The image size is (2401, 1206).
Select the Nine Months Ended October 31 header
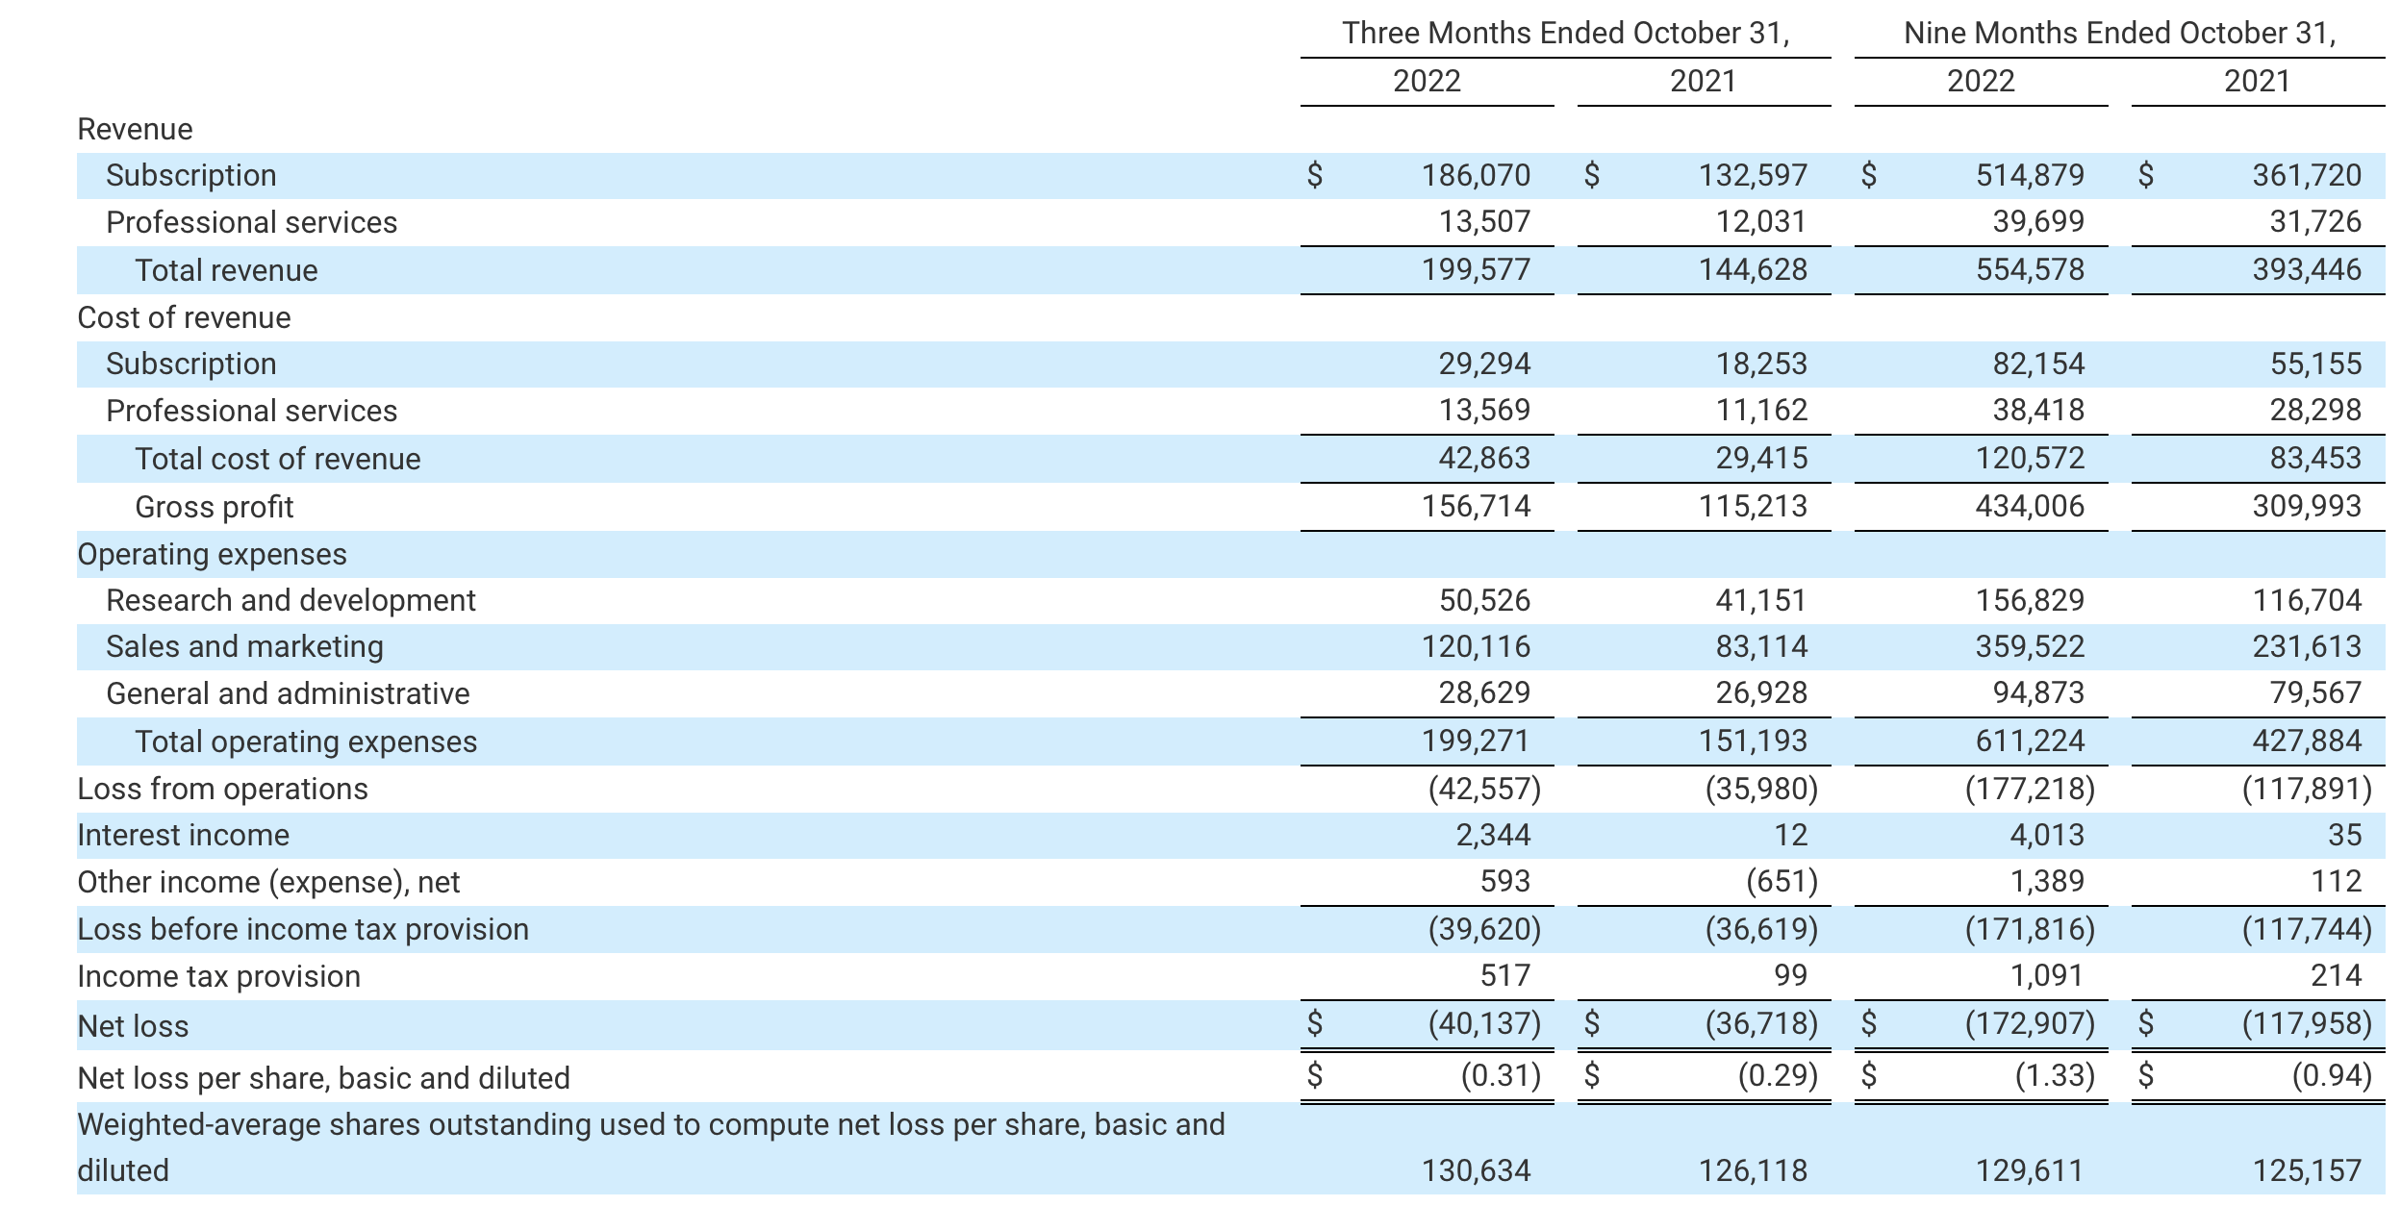coord(2119,33)
